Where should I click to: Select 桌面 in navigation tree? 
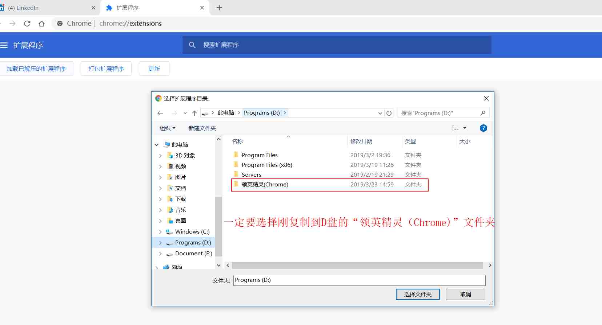tap(180, 221)
